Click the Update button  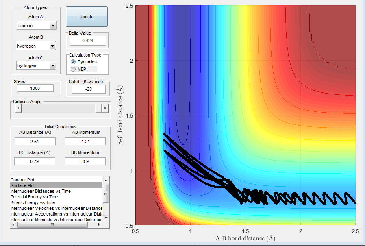point(87,17)
